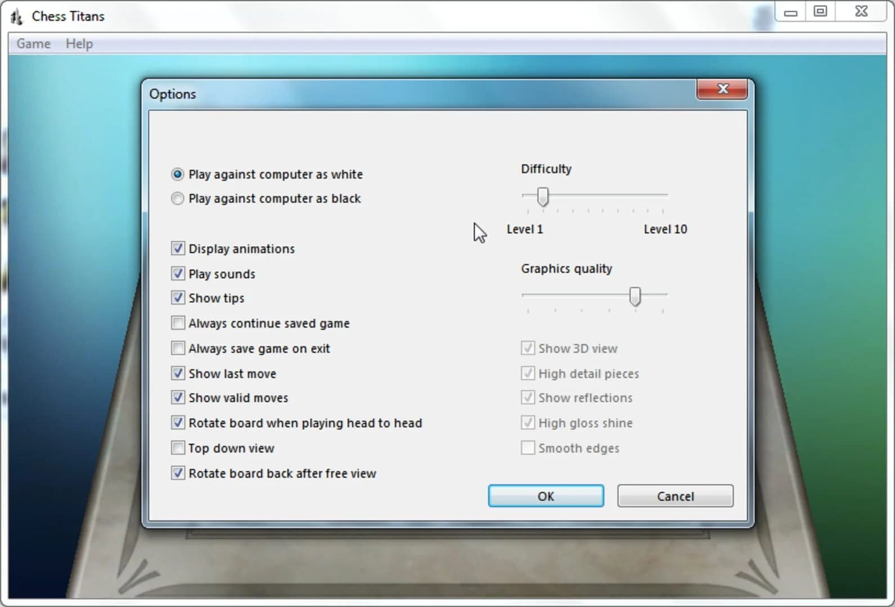Disable Show valid moves
This screenshot has width=895, height=607.
pyautogui.click(x=178, y=398)
